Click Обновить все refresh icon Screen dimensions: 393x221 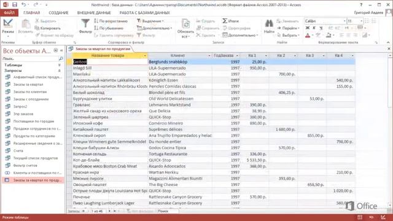coord(185,25)
